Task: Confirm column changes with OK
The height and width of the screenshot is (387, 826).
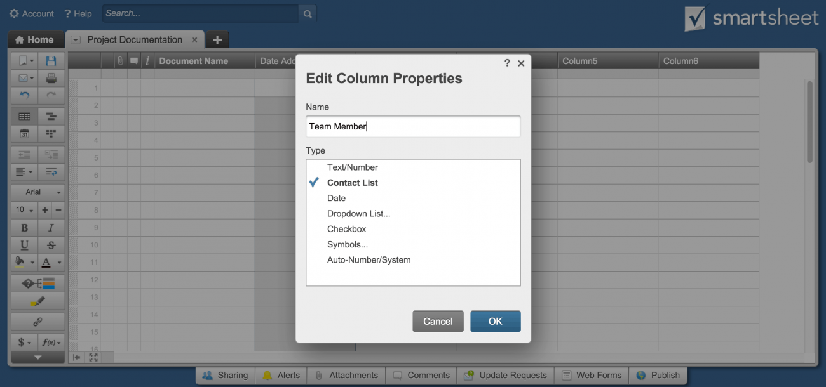Action: pos(495,321)
